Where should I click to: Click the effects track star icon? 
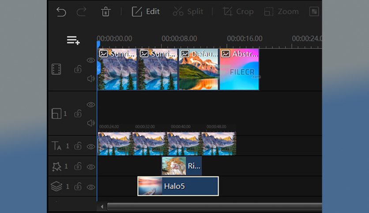[56, 166]
